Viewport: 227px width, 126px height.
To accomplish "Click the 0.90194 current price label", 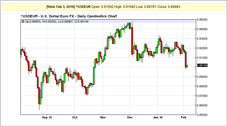I will pyautogui.click(x=202, y=65).
